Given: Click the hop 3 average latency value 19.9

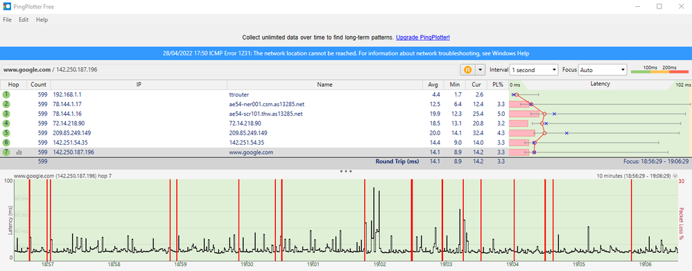Looking at the screenshot, I should 435,114.
